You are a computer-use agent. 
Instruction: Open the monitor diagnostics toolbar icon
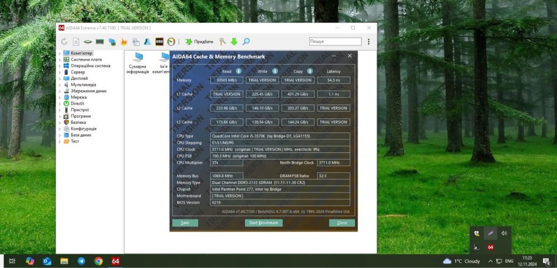(x=113, y=42)
